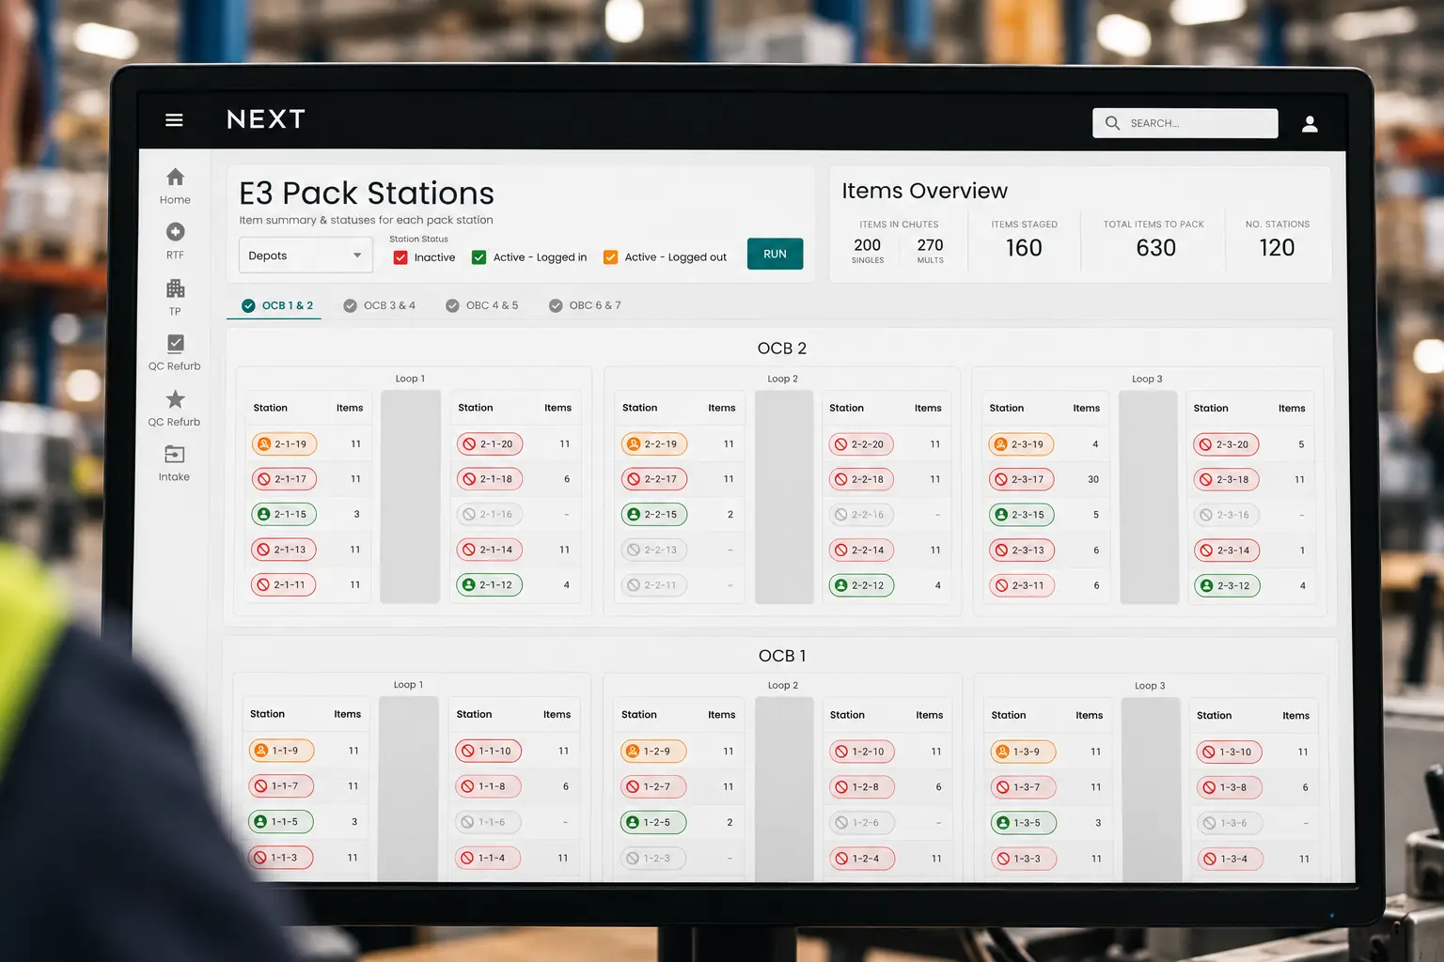Go to Home in sidebar
The height and width of the screenshot is (962, 1444).
coord(175,186)
